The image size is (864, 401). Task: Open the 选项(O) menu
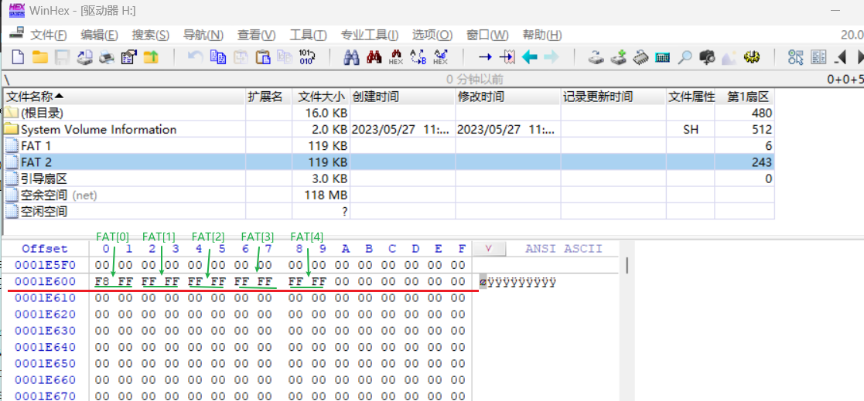click(432, 36)
